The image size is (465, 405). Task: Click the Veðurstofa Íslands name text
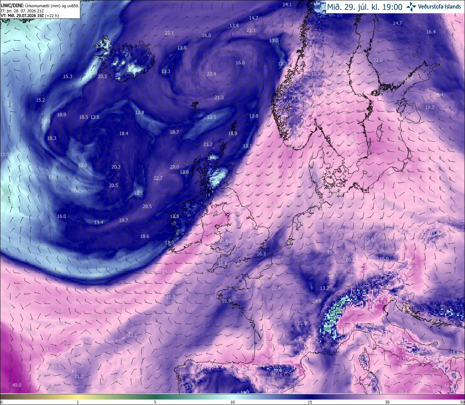tap(439, 7)
